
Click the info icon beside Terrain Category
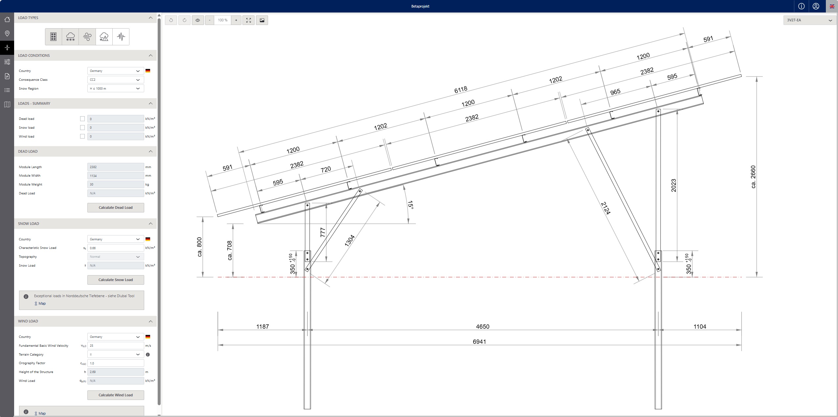click(x=148, y=355)
